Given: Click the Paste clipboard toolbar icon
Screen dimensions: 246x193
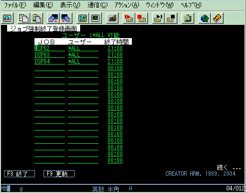Looking at the screenshot, I should [x=37, y=18].
